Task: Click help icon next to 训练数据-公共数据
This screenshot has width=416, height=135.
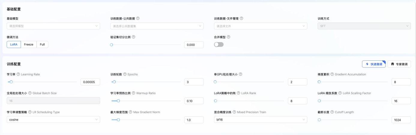Action: 138,18
